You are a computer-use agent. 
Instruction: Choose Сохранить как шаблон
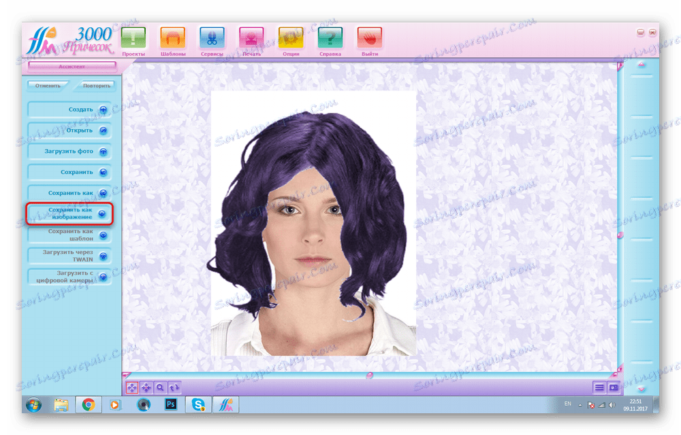69,234
